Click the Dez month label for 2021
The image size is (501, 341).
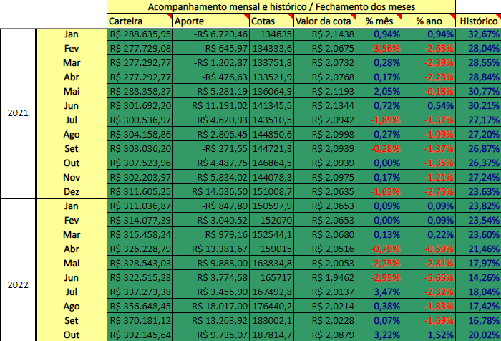tap(72, 191)
